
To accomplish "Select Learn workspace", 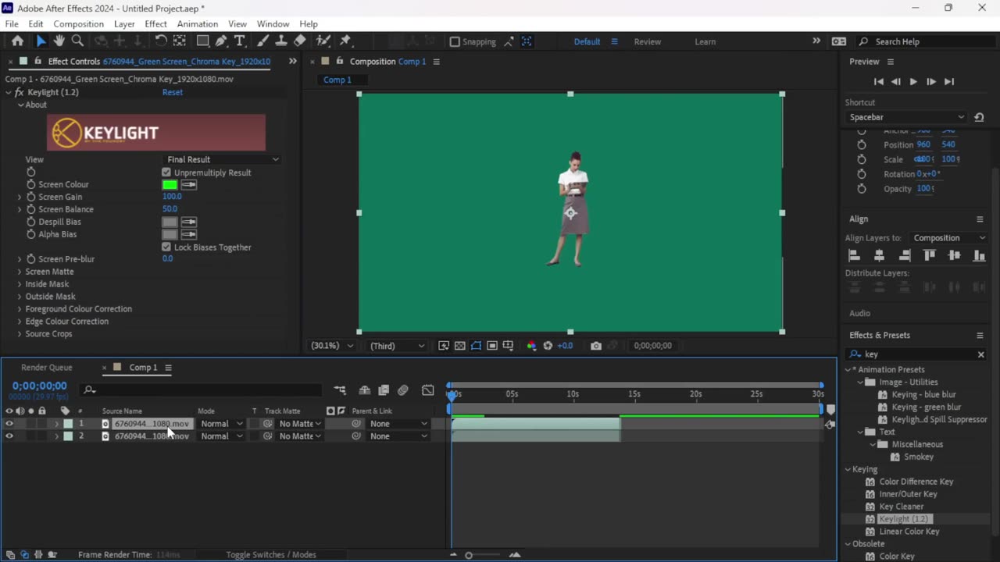I will pos(705,42).
